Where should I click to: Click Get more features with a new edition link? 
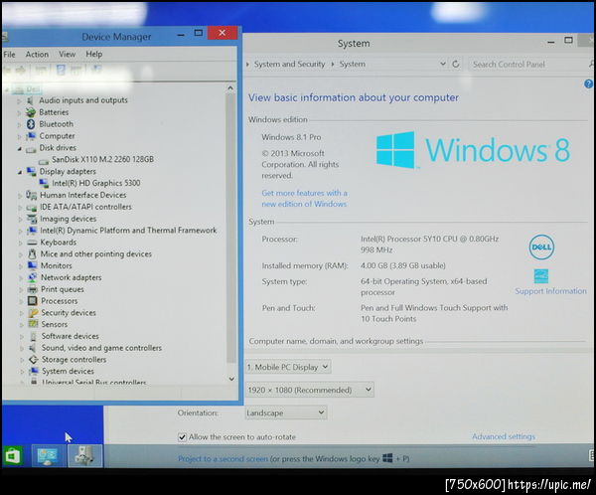coord(305,198)
